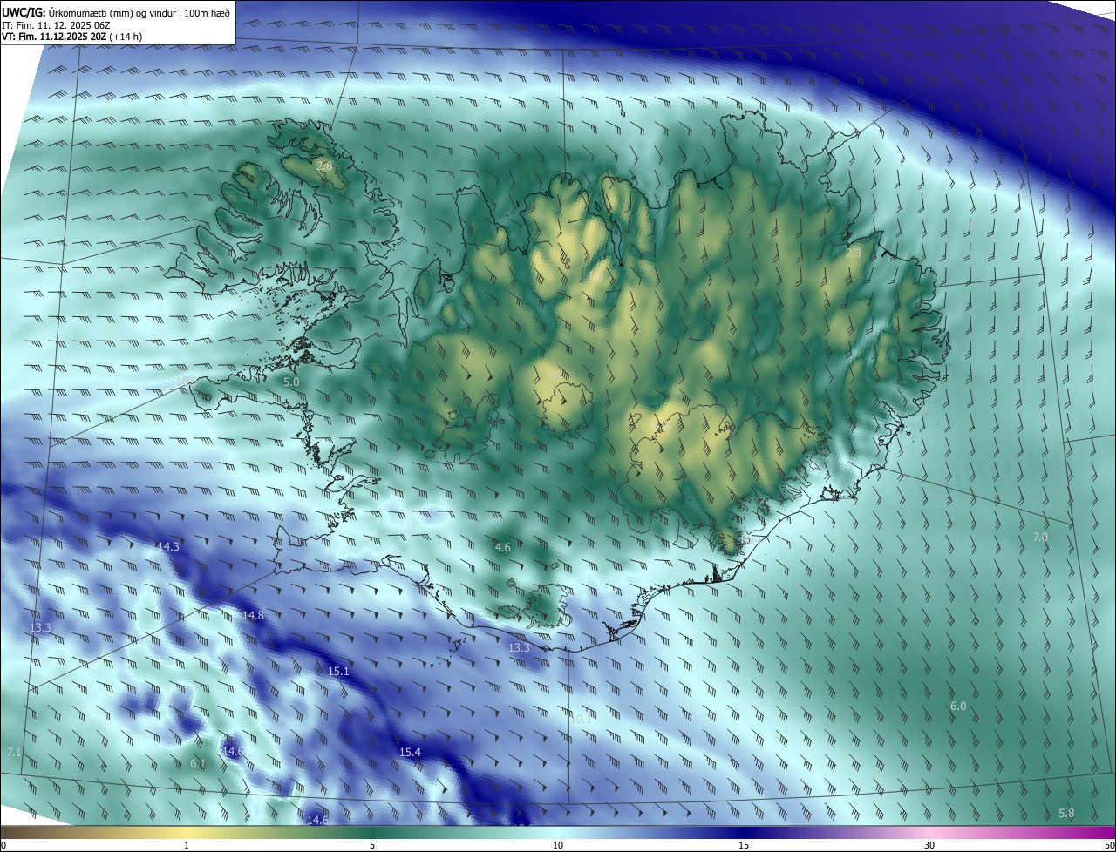Click the 6.1 value label on the map
This screenshot has width=1116, height=852.
pyautogui.click(x=198, y=763)
